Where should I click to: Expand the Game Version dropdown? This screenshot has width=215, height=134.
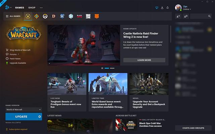click(x=24, y=110)
